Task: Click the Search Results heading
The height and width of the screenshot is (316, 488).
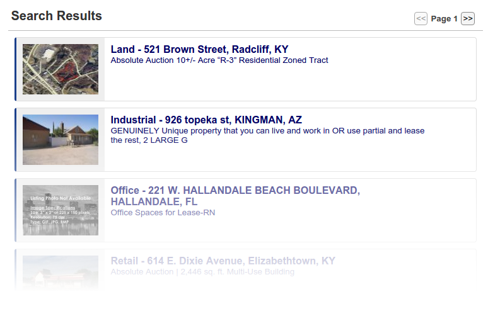Action: coord(57,16)
